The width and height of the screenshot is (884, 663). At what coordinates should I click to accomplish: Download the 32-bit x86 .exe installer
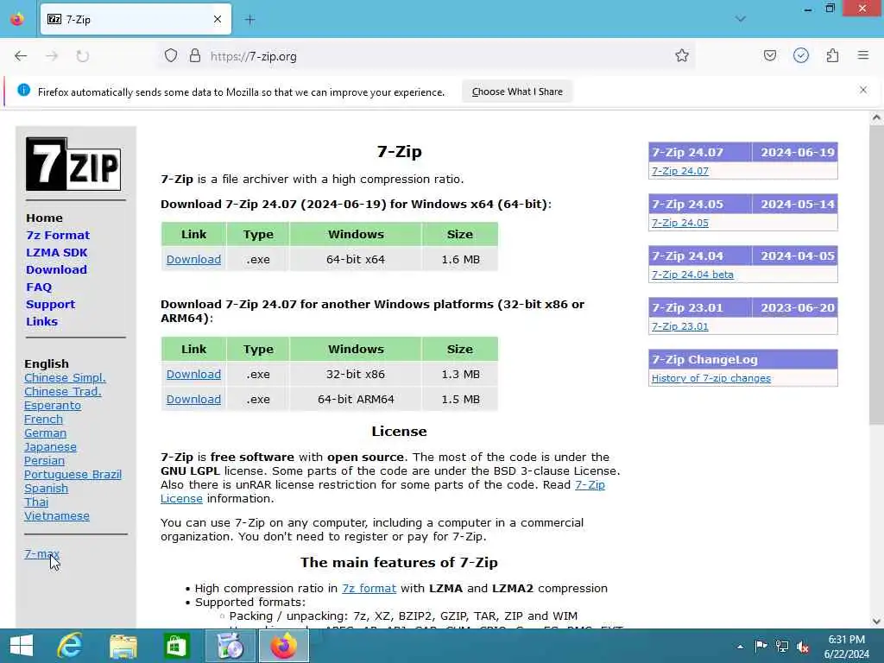193,375
